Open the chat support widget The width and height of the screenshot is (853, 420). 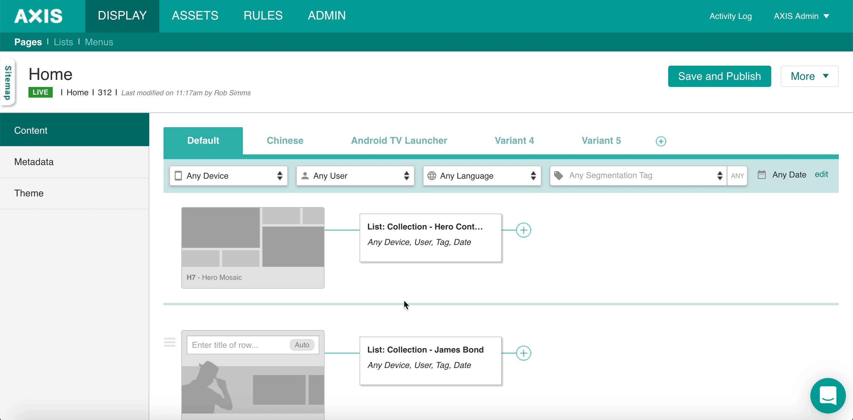828,395
